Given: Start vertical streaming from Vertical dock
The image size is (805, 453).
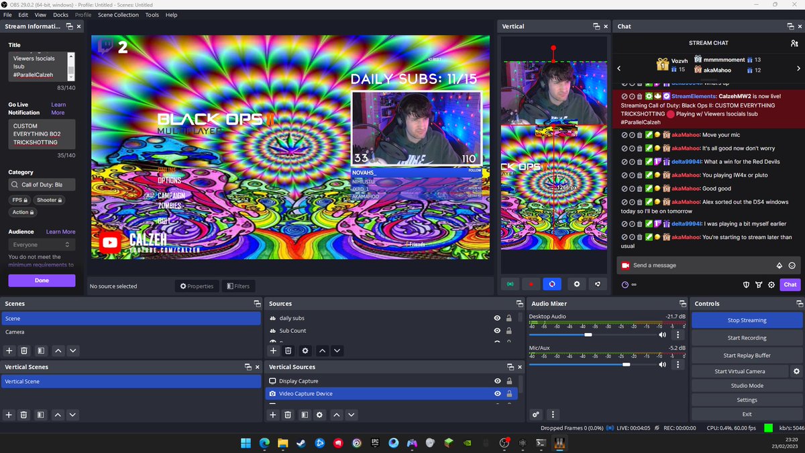Looking at the screenshot, I should (x=511, y=284).
